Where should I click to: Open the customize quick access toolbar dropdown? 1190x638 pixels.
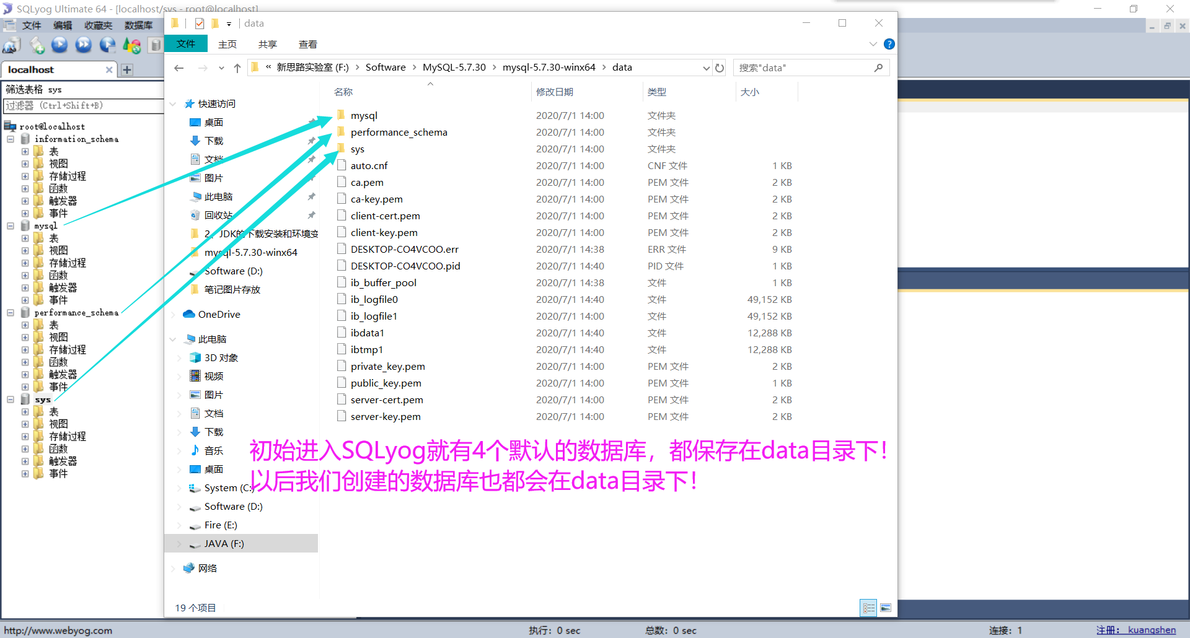[229, 24]
